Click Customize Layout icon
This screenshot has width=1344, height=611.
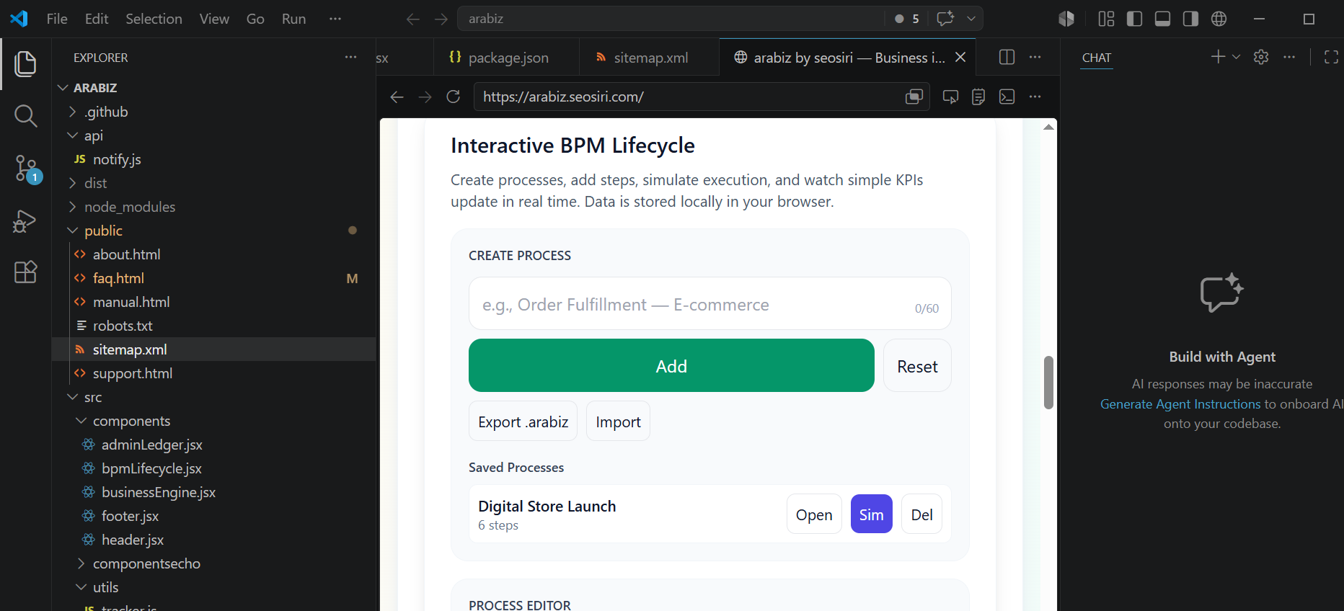[x=1106, y=19]
